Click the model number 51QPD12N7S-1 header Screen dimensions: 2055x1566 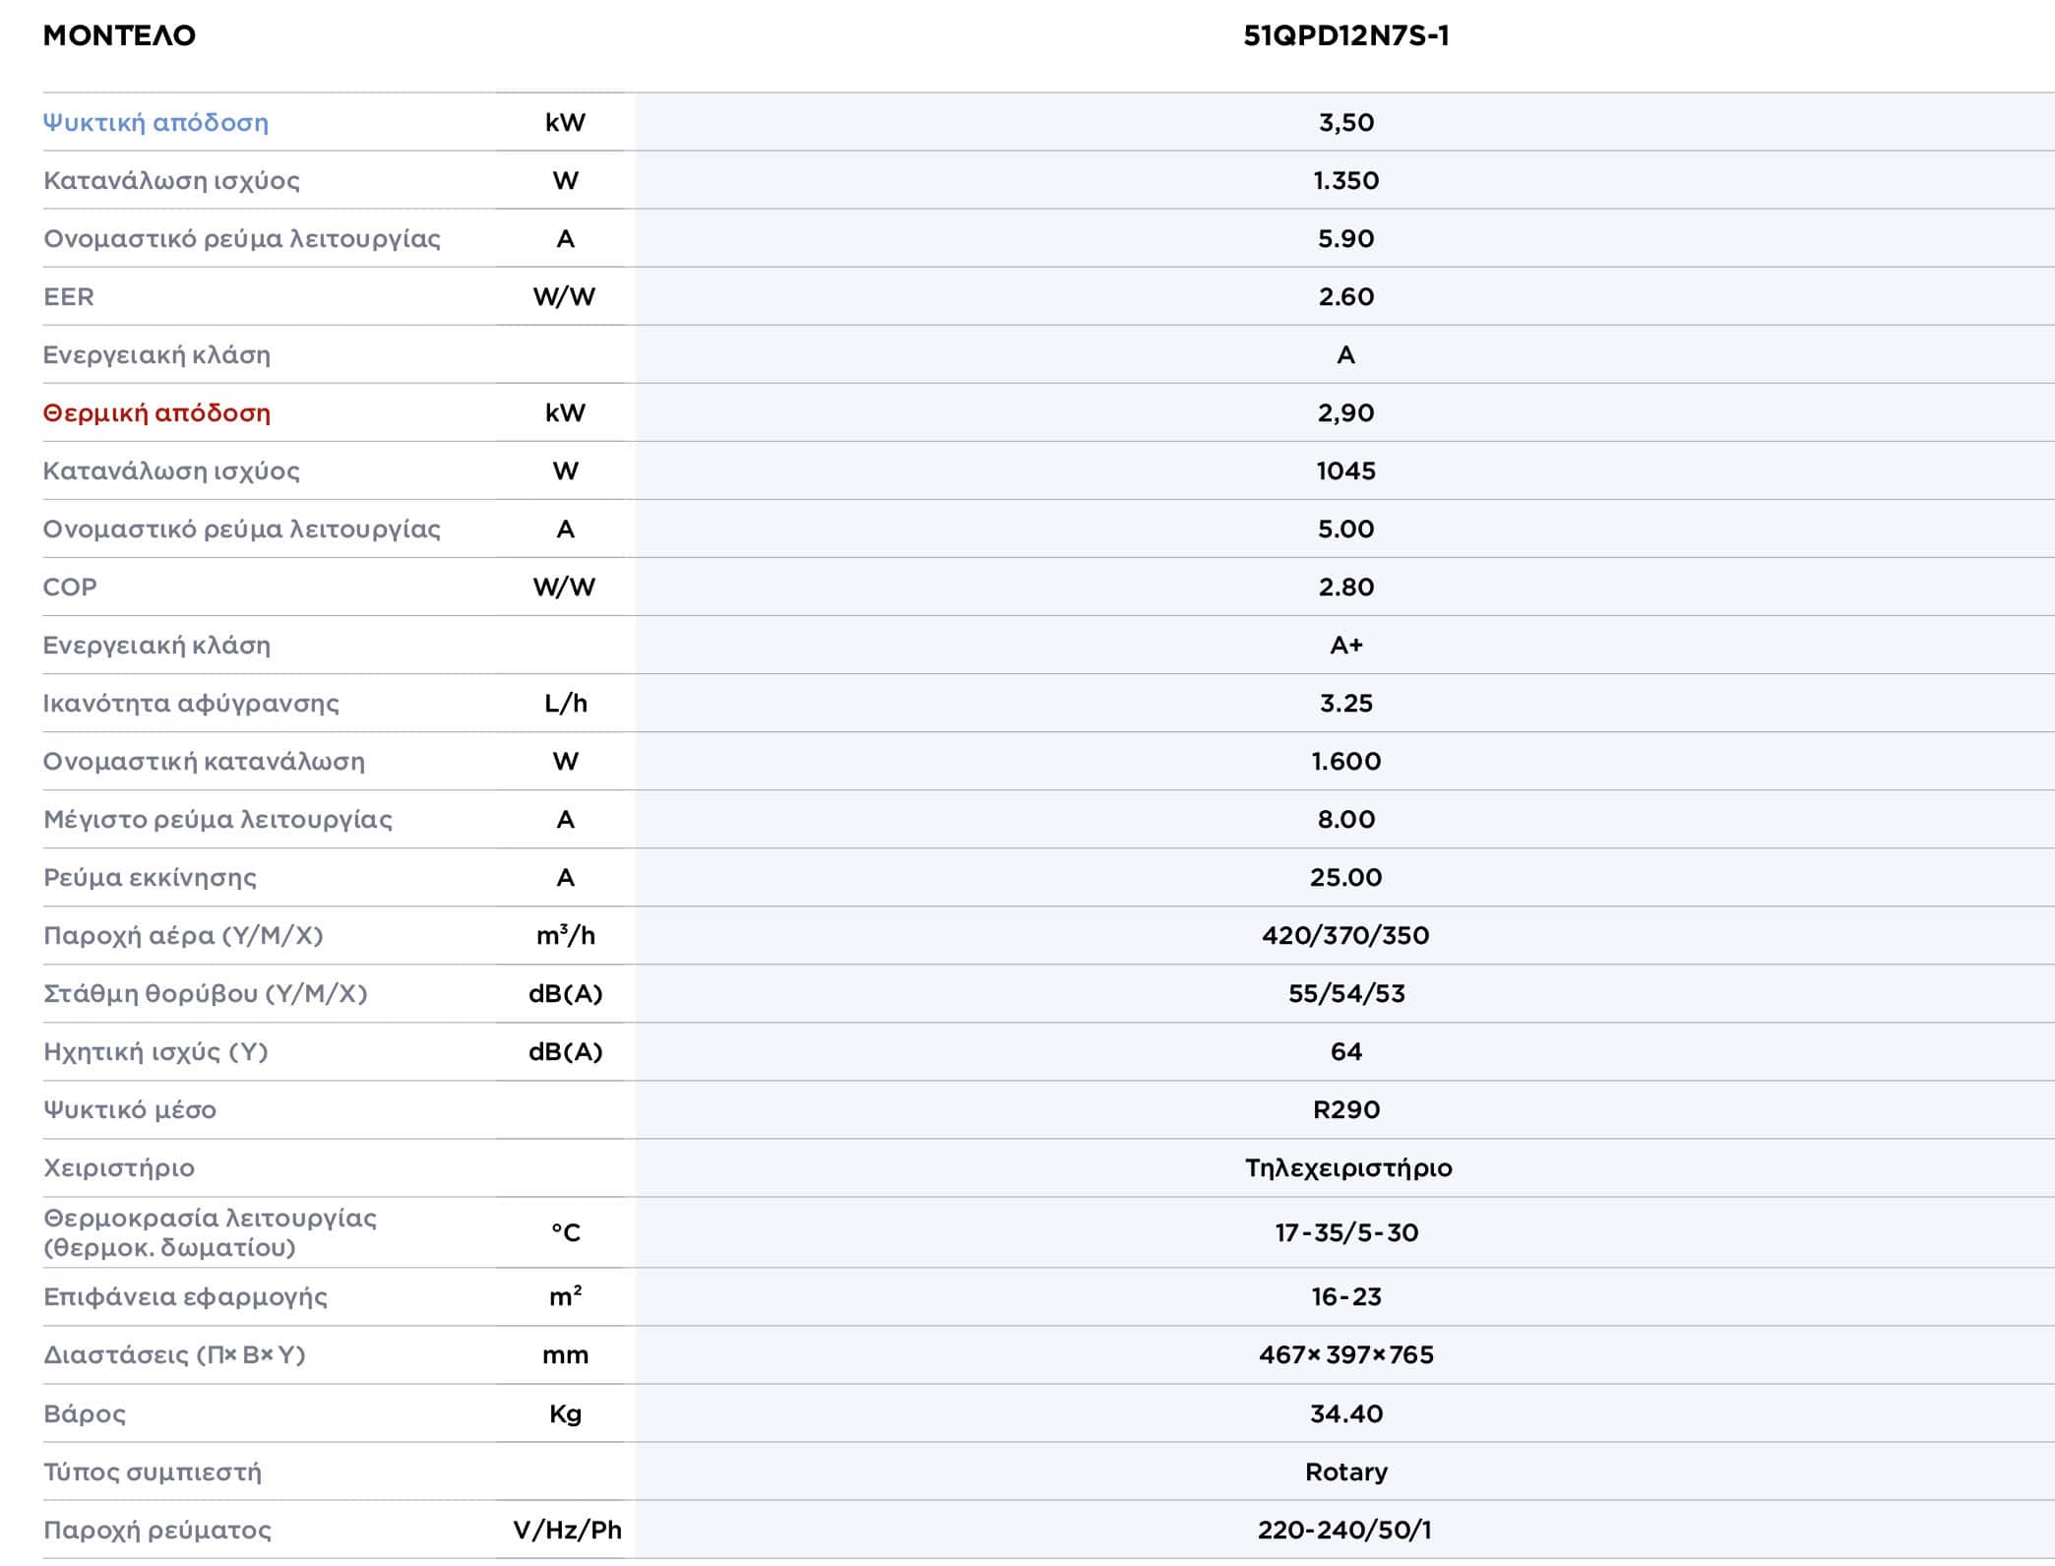[1345, 36]
